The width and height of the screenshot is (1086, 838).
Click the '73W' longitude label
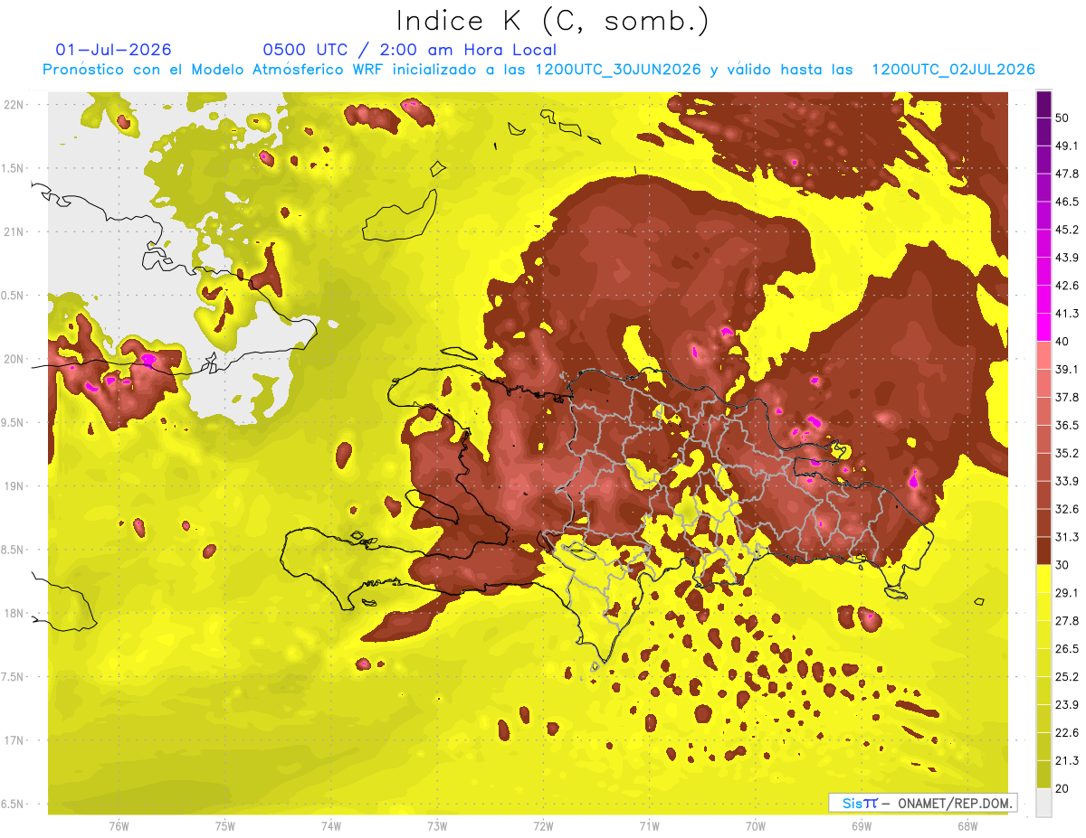437,825
